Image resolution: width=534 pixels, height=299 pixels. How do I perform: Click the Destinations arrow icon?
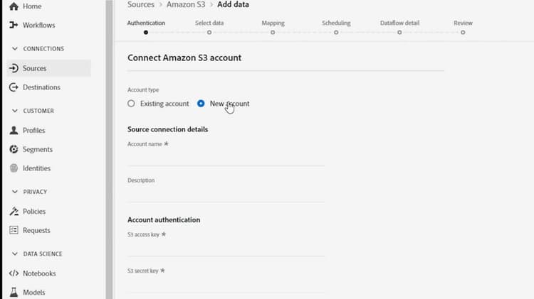pos(14,87)
